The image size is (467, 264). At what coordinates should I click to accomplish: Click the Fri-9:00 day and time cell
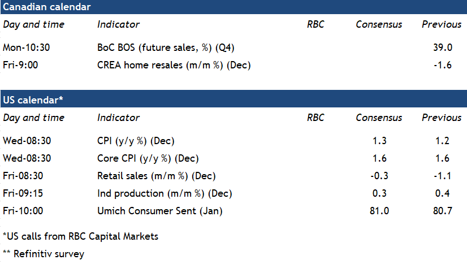coord(20,65)
